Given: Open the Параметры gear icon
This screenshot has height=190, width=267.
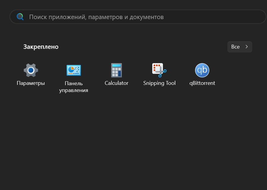Looking at the screenshot, I should coord(31,70).
